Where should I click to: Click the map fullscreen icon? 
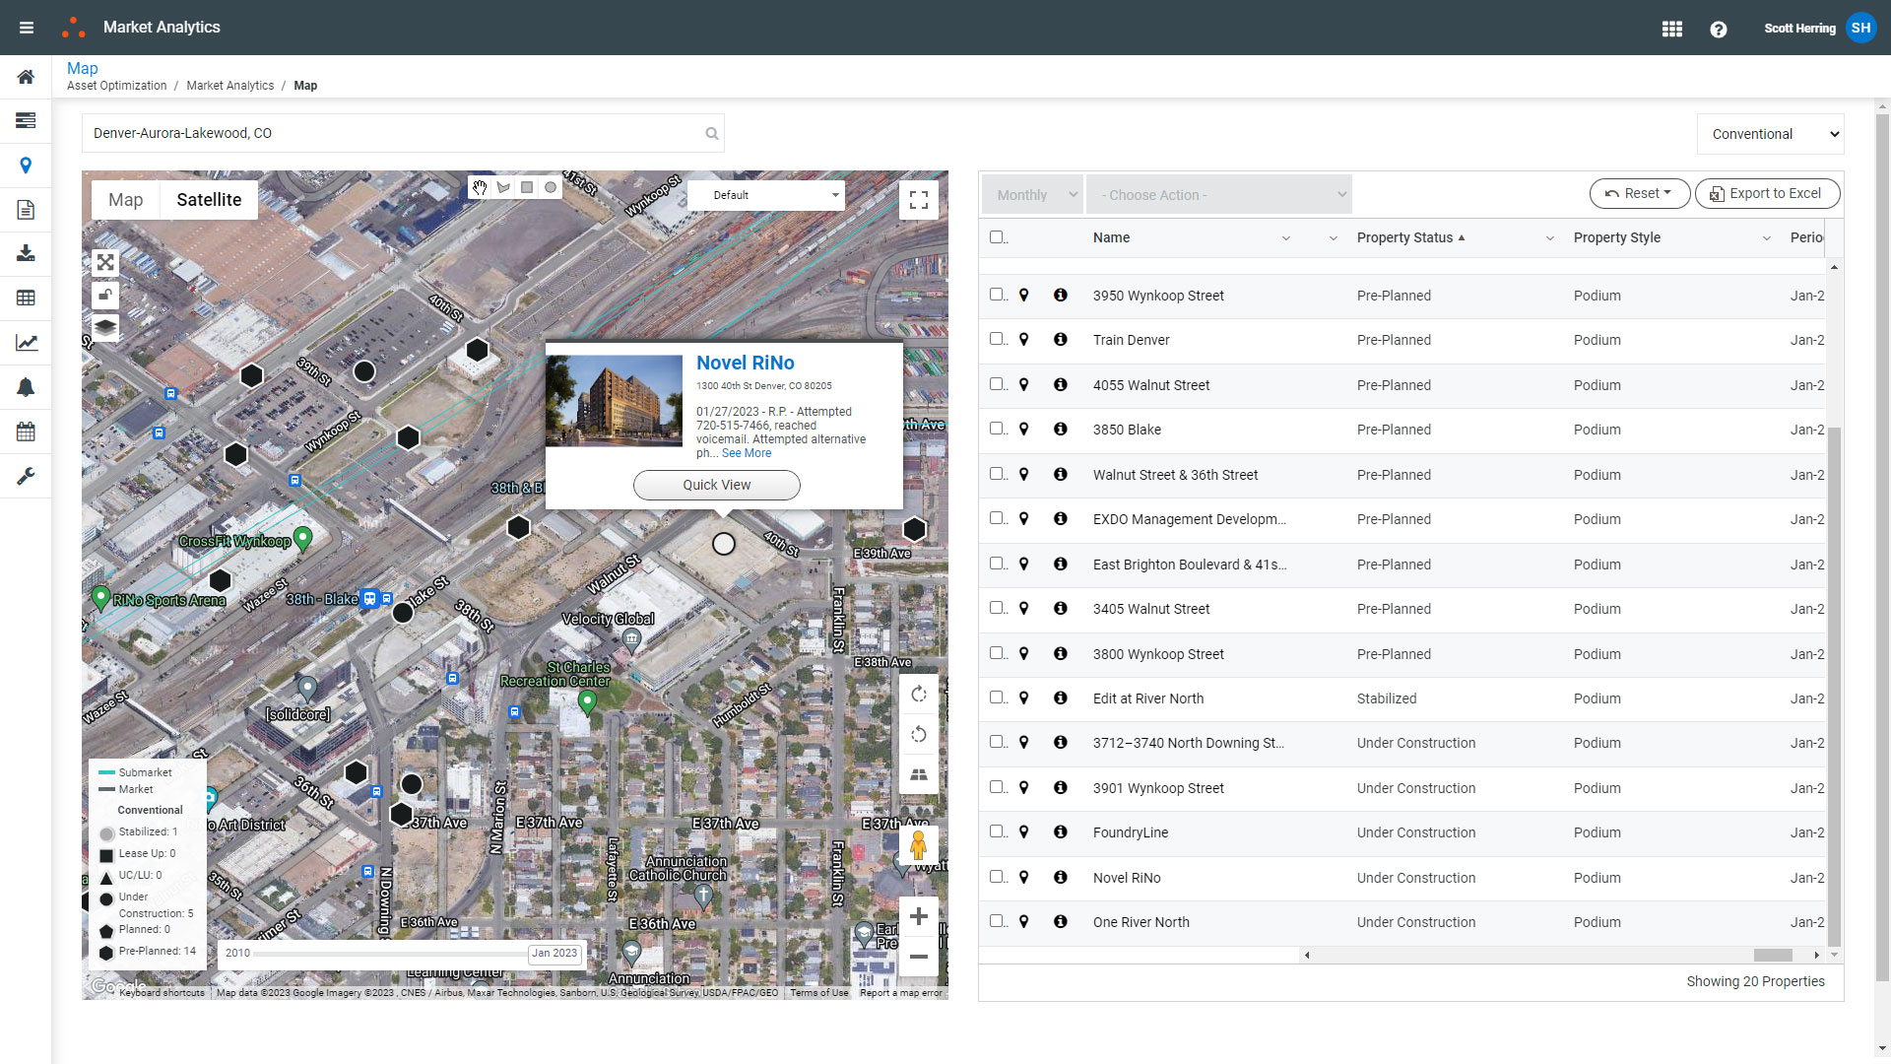pyautogui.click(x=918, y=200)
